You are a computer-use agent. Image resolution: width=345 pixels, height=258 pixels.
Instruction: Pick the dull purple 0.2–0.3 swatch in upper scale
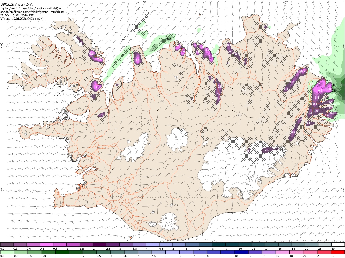tap(7, 245)
